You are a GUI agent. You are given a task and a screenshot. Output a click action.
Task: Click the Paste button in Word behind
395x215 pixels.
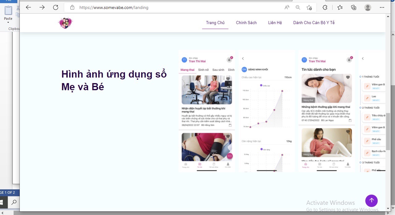pyautogui.click(x=8, y=15)
